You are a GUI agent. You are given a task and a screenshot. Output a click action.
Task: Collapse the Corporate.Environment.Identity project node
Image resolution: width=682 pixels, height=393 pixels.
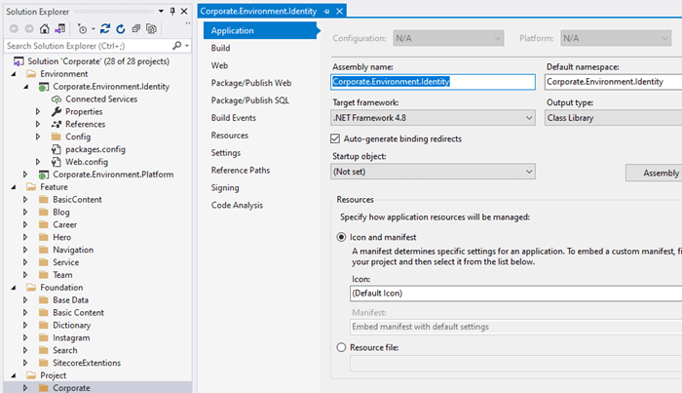click(26, 87)
